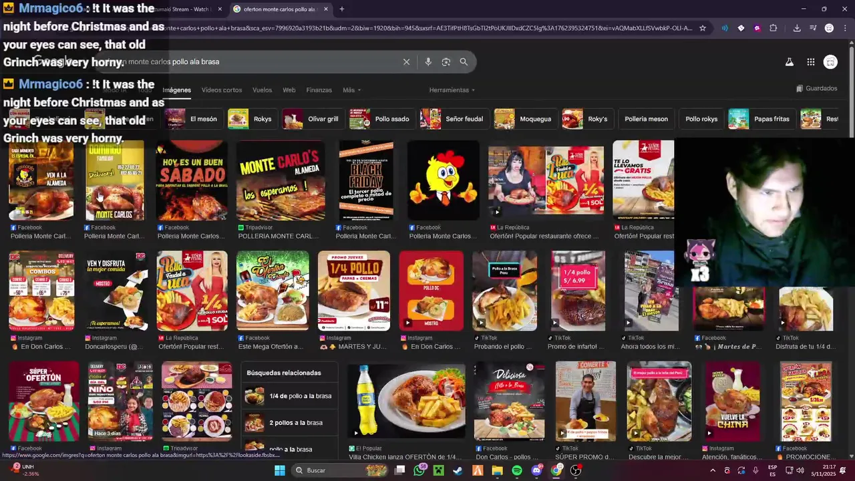This screenshot has height=481, width=855.
Task: Open the Google account avatar on page
Action: tap(830, 61)
